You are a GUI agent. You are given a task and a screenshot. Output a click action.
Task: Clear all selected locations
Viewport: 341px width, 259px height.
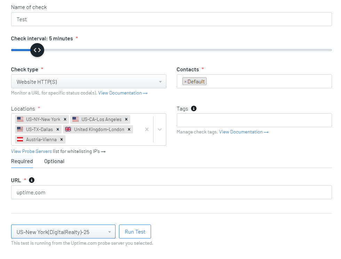(147, 129)
